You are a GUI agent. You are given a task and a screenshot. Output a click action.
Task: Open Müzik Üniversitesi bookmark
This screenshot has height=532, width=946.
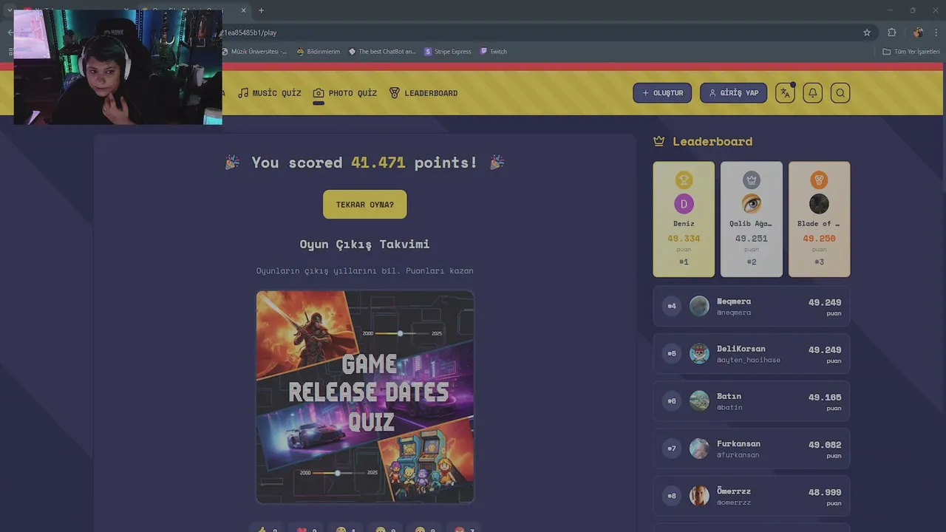tap(254, 52)
